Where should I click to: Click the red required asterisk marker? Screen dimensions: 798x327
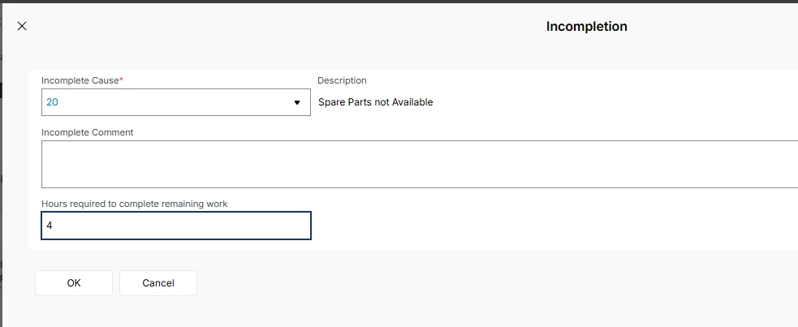pos(121,80)
